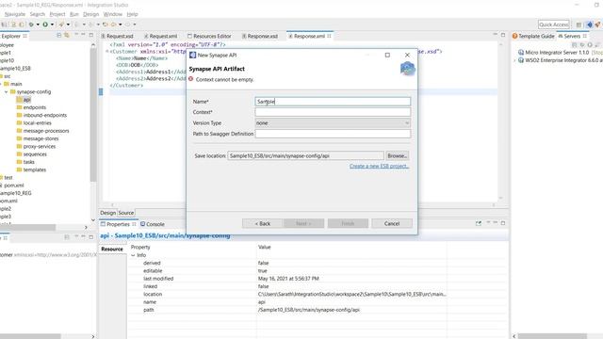Screen dimensions: 603x339
Task: Click the Cancel button in dialog
Action: click(392, 223)
